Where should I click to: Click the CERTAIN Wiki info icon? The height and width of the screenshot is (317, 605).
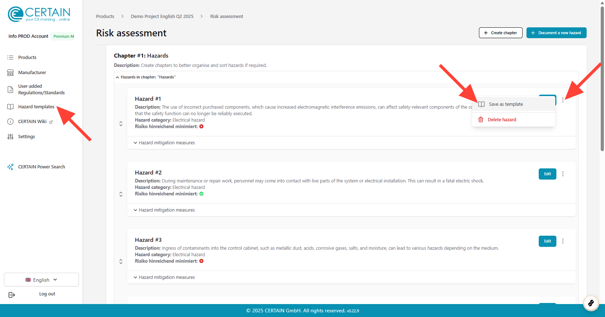10,122
